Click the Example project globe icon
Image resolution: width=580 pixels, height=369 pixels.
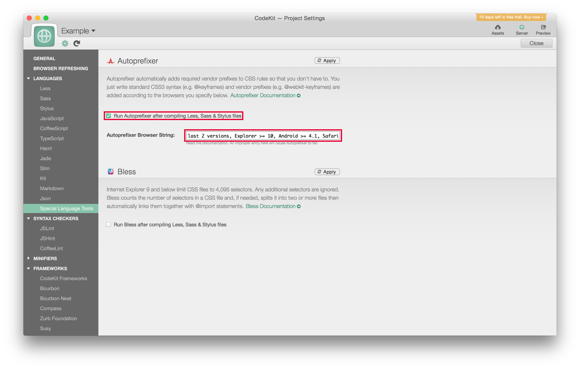pyautogui.click(x=44, y=36)
